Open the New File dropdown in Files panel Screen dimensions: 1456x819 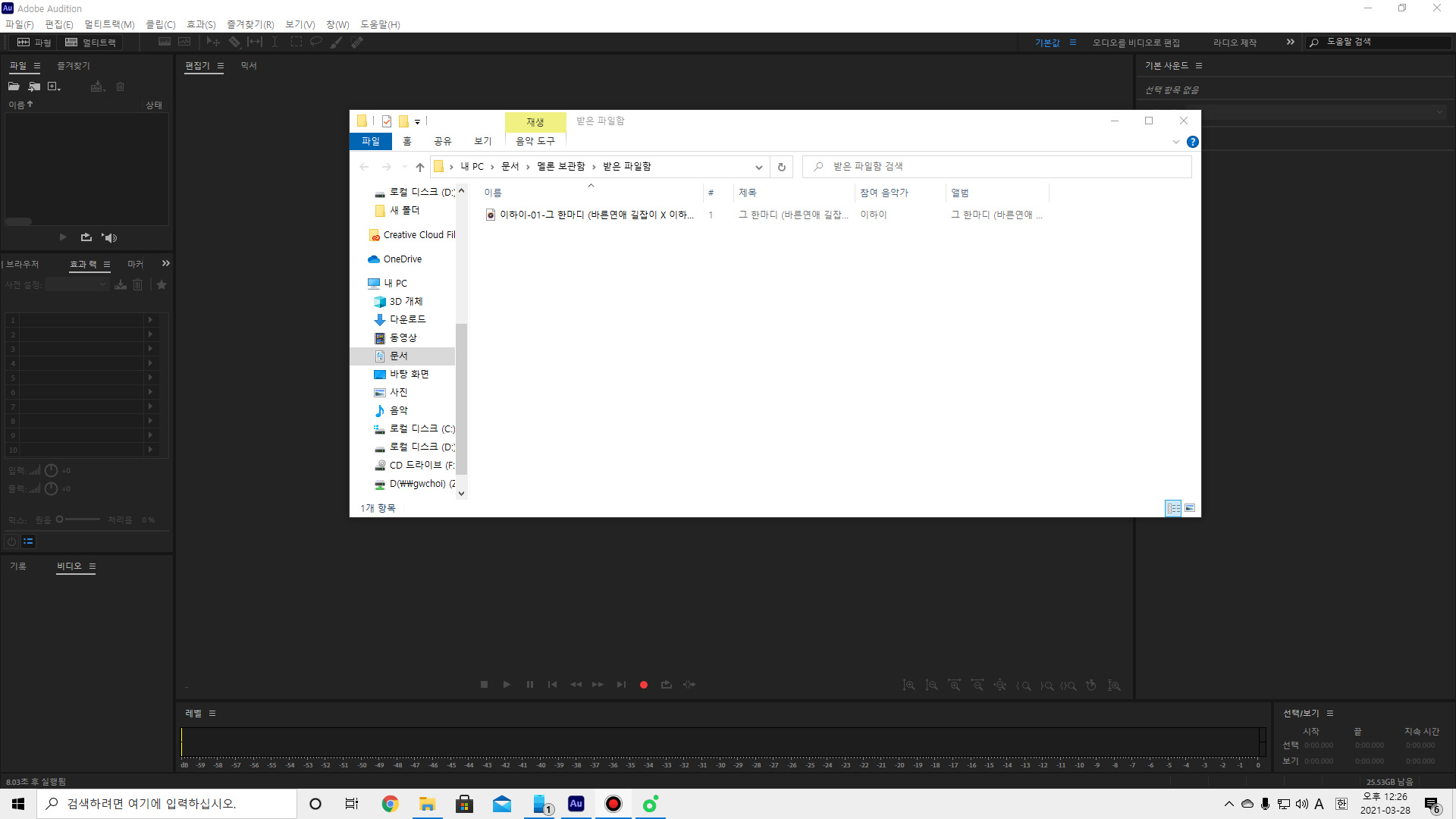coord(54,86)
